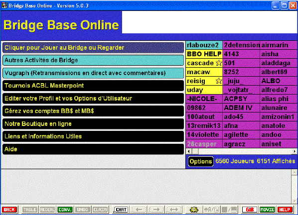Open Autres Activités de Bridge
The height and width of the screenshot is (215, 298).
point(93,60)
